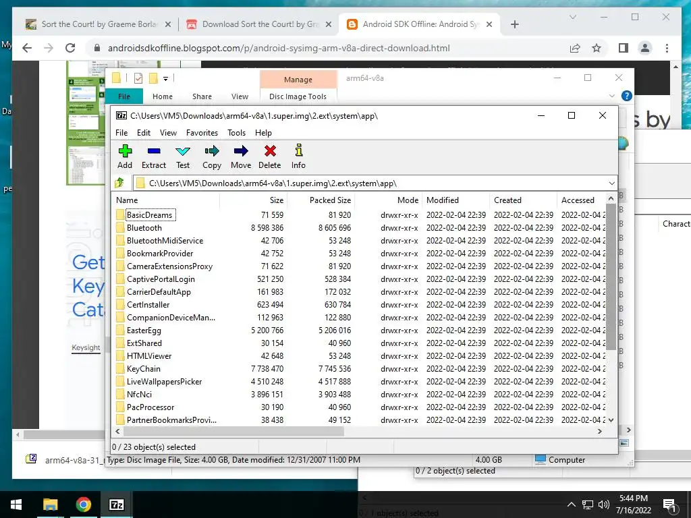Open the 7-Zip File menu
Viewport: 691px width, 518px height.
121,133
